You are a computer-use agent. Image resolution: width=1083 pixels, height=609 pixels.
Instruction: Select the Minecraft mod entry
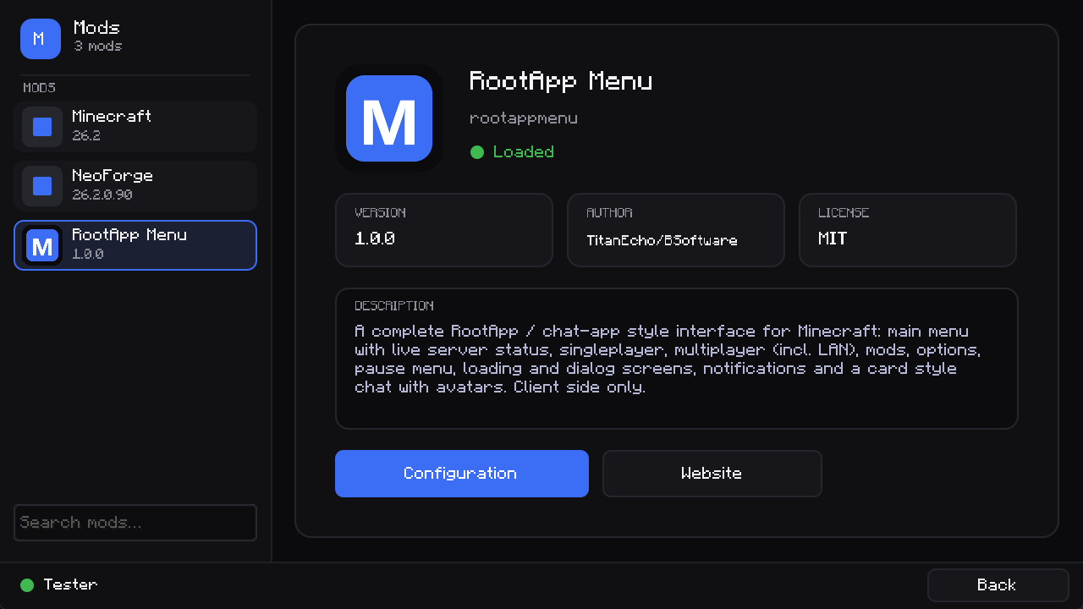click(135, 127)
